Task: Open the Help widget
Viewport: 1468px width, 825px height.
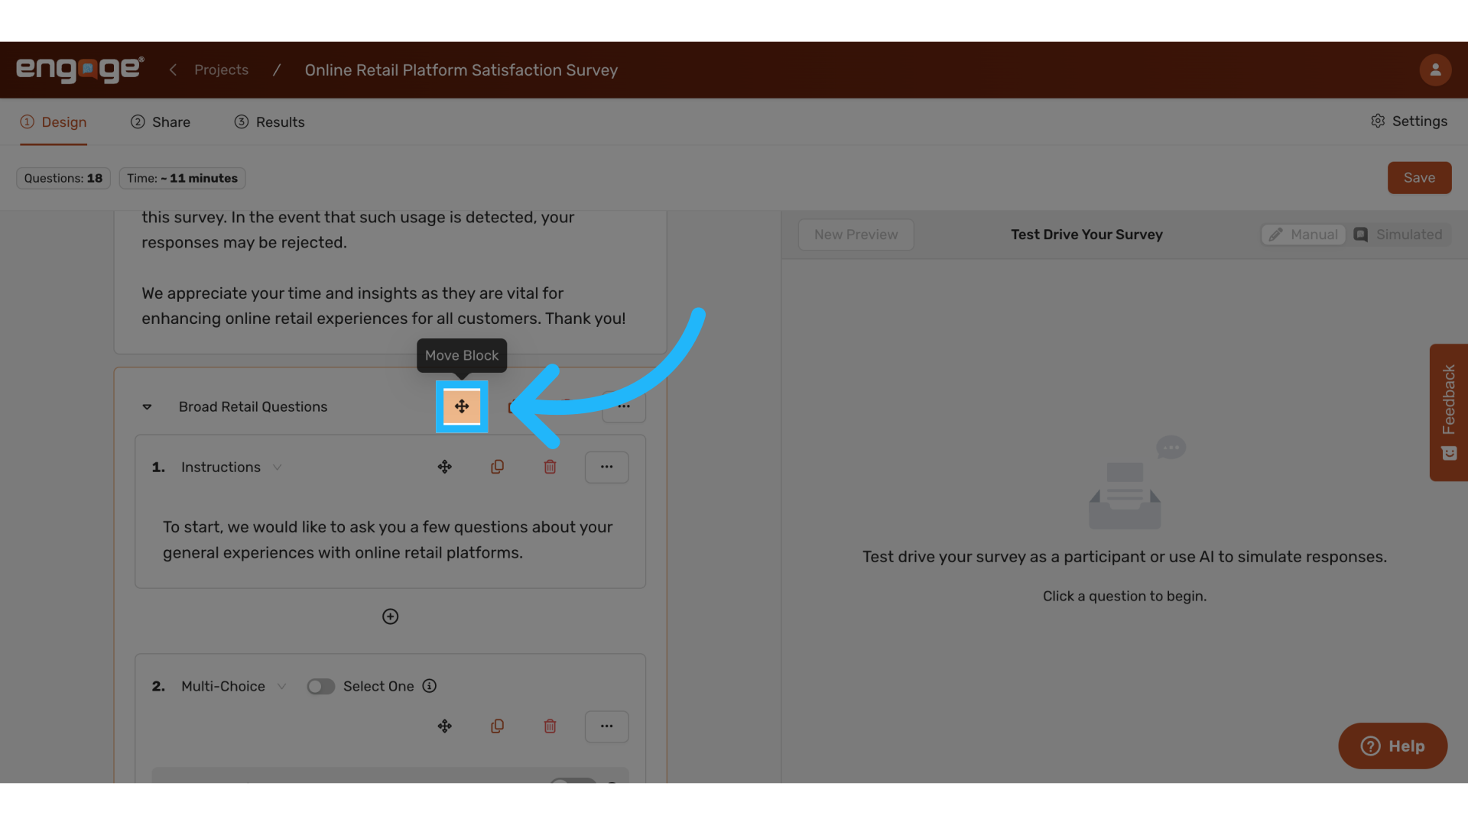Action: click(x=1392, y=746)
